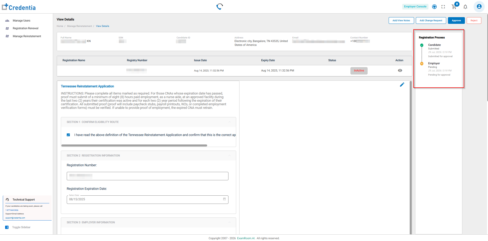Screen dimensions: 488x241
Task: Reject the reinstatement request
Action: [474, 20]
